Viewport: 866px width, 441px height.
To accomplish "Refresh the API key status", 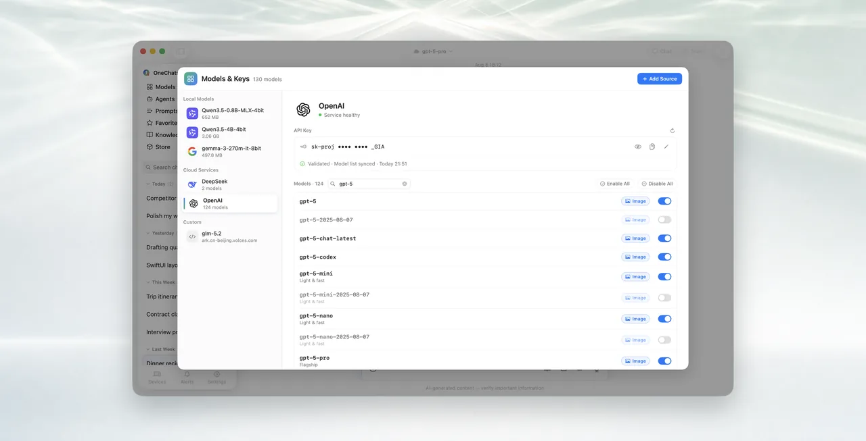I will [x=672, y=130].
